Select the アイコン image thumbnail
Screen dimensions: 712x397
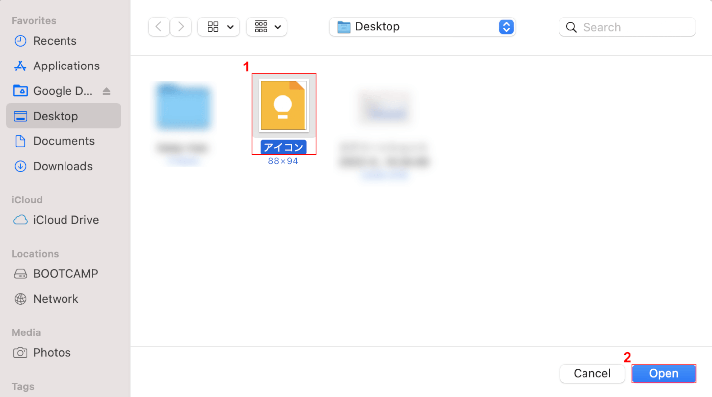tap(284, 106)
